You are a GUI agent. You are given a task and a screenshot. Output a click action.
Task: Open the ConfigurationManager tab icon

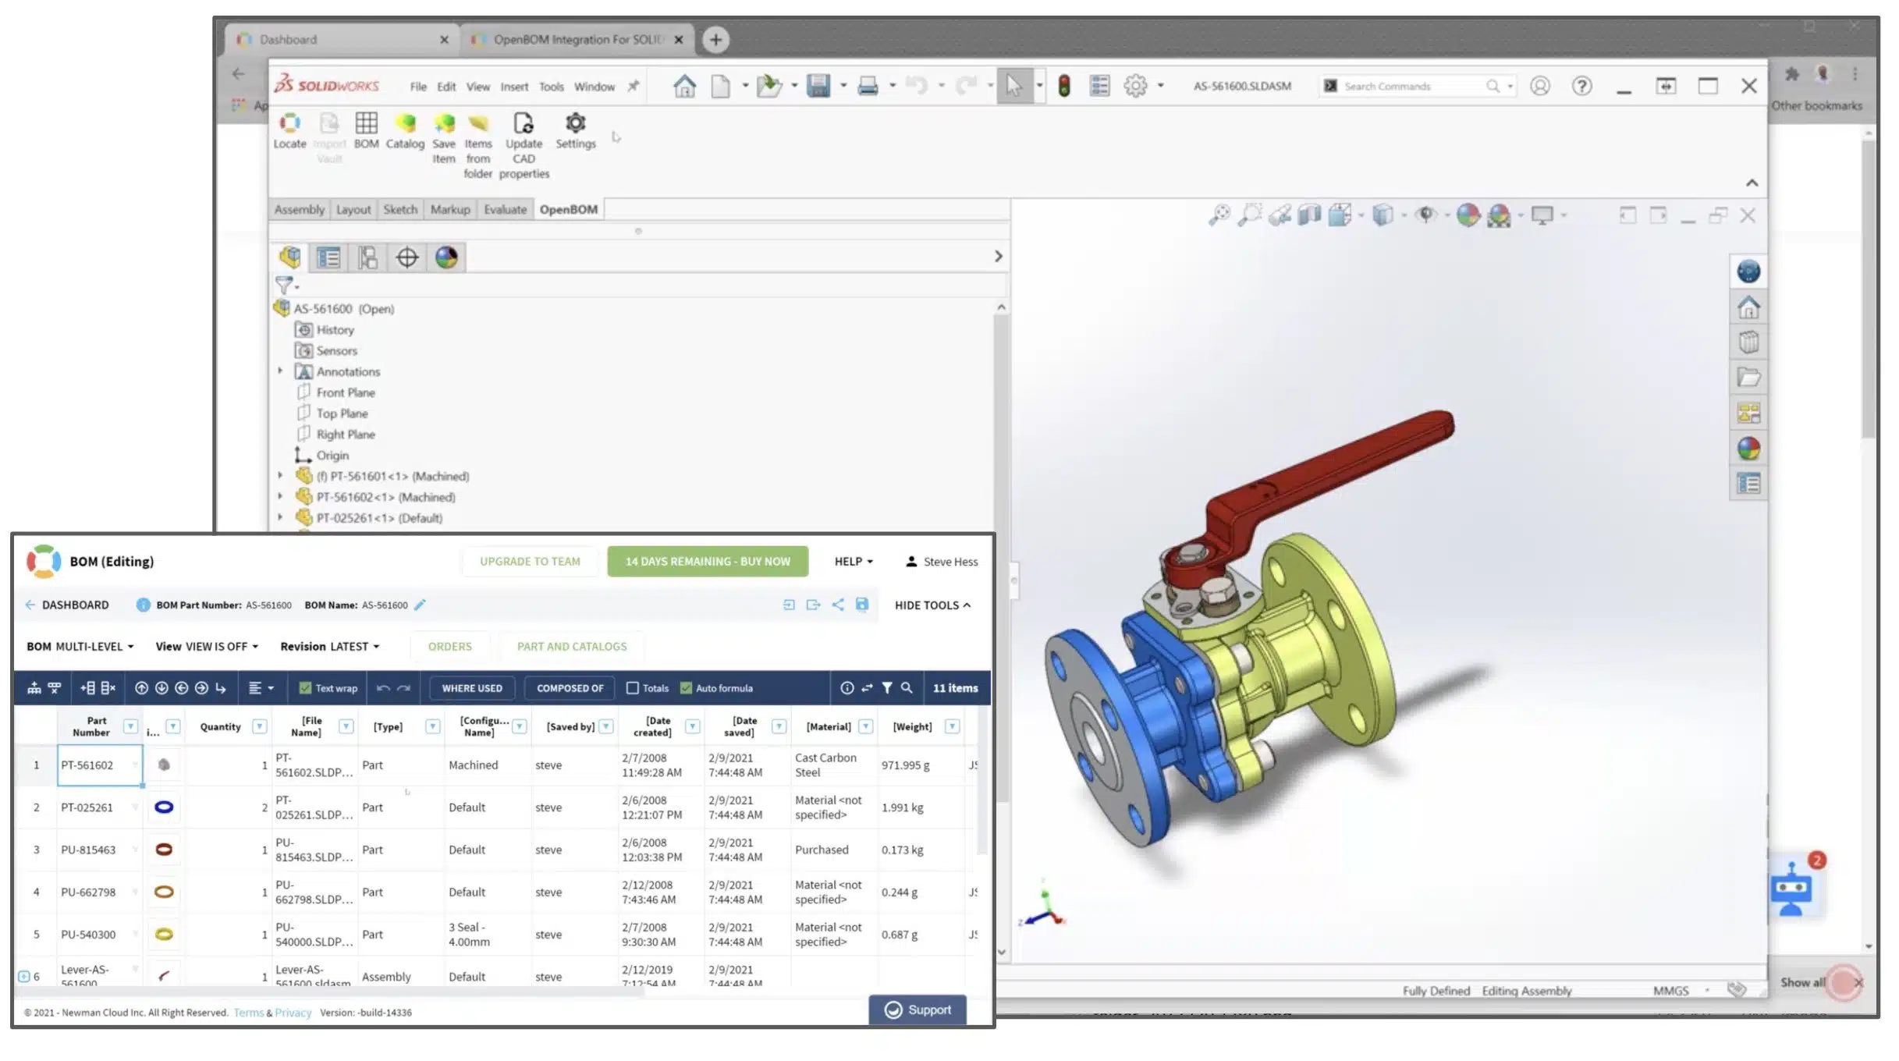coord(367,257)
